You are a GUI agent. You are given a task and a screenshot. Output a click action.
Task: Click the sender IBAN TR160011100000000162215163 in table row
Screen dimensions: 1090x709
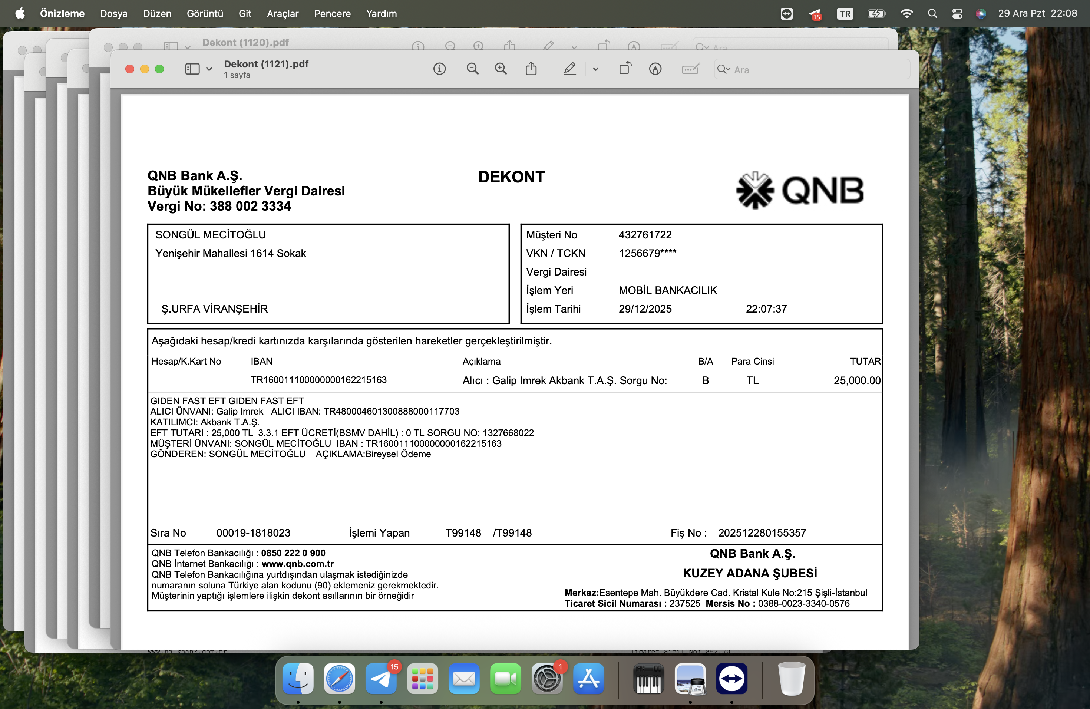[x=318, y=380]
